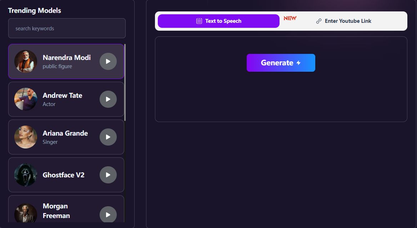Play Ariana Grande voice preview
Screen dimensions: 417x228
coord(108,137)
